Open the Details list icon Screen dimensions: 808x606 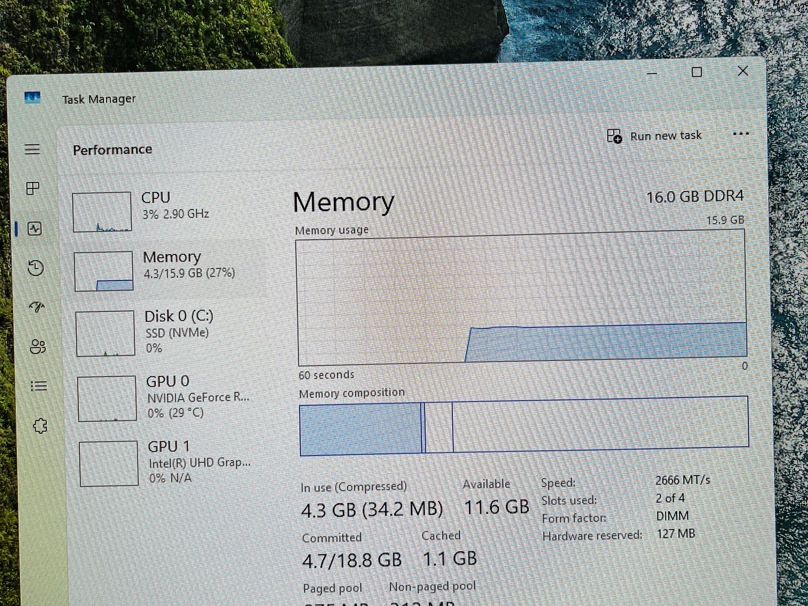[39, 385]
